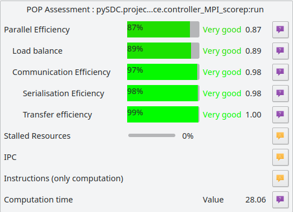Show Communication Efficiency help bubble
This screenshot has height=212, width=293.
pyautogui.click(x=280, y=72)
